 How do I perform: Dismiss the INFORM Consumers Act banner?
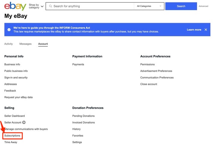206,30
